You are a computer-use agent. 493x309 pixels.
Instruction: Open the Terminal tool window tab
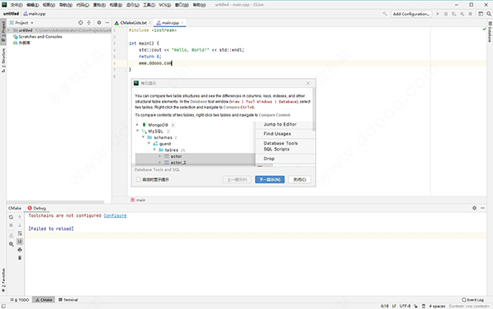tap(68, 300)
